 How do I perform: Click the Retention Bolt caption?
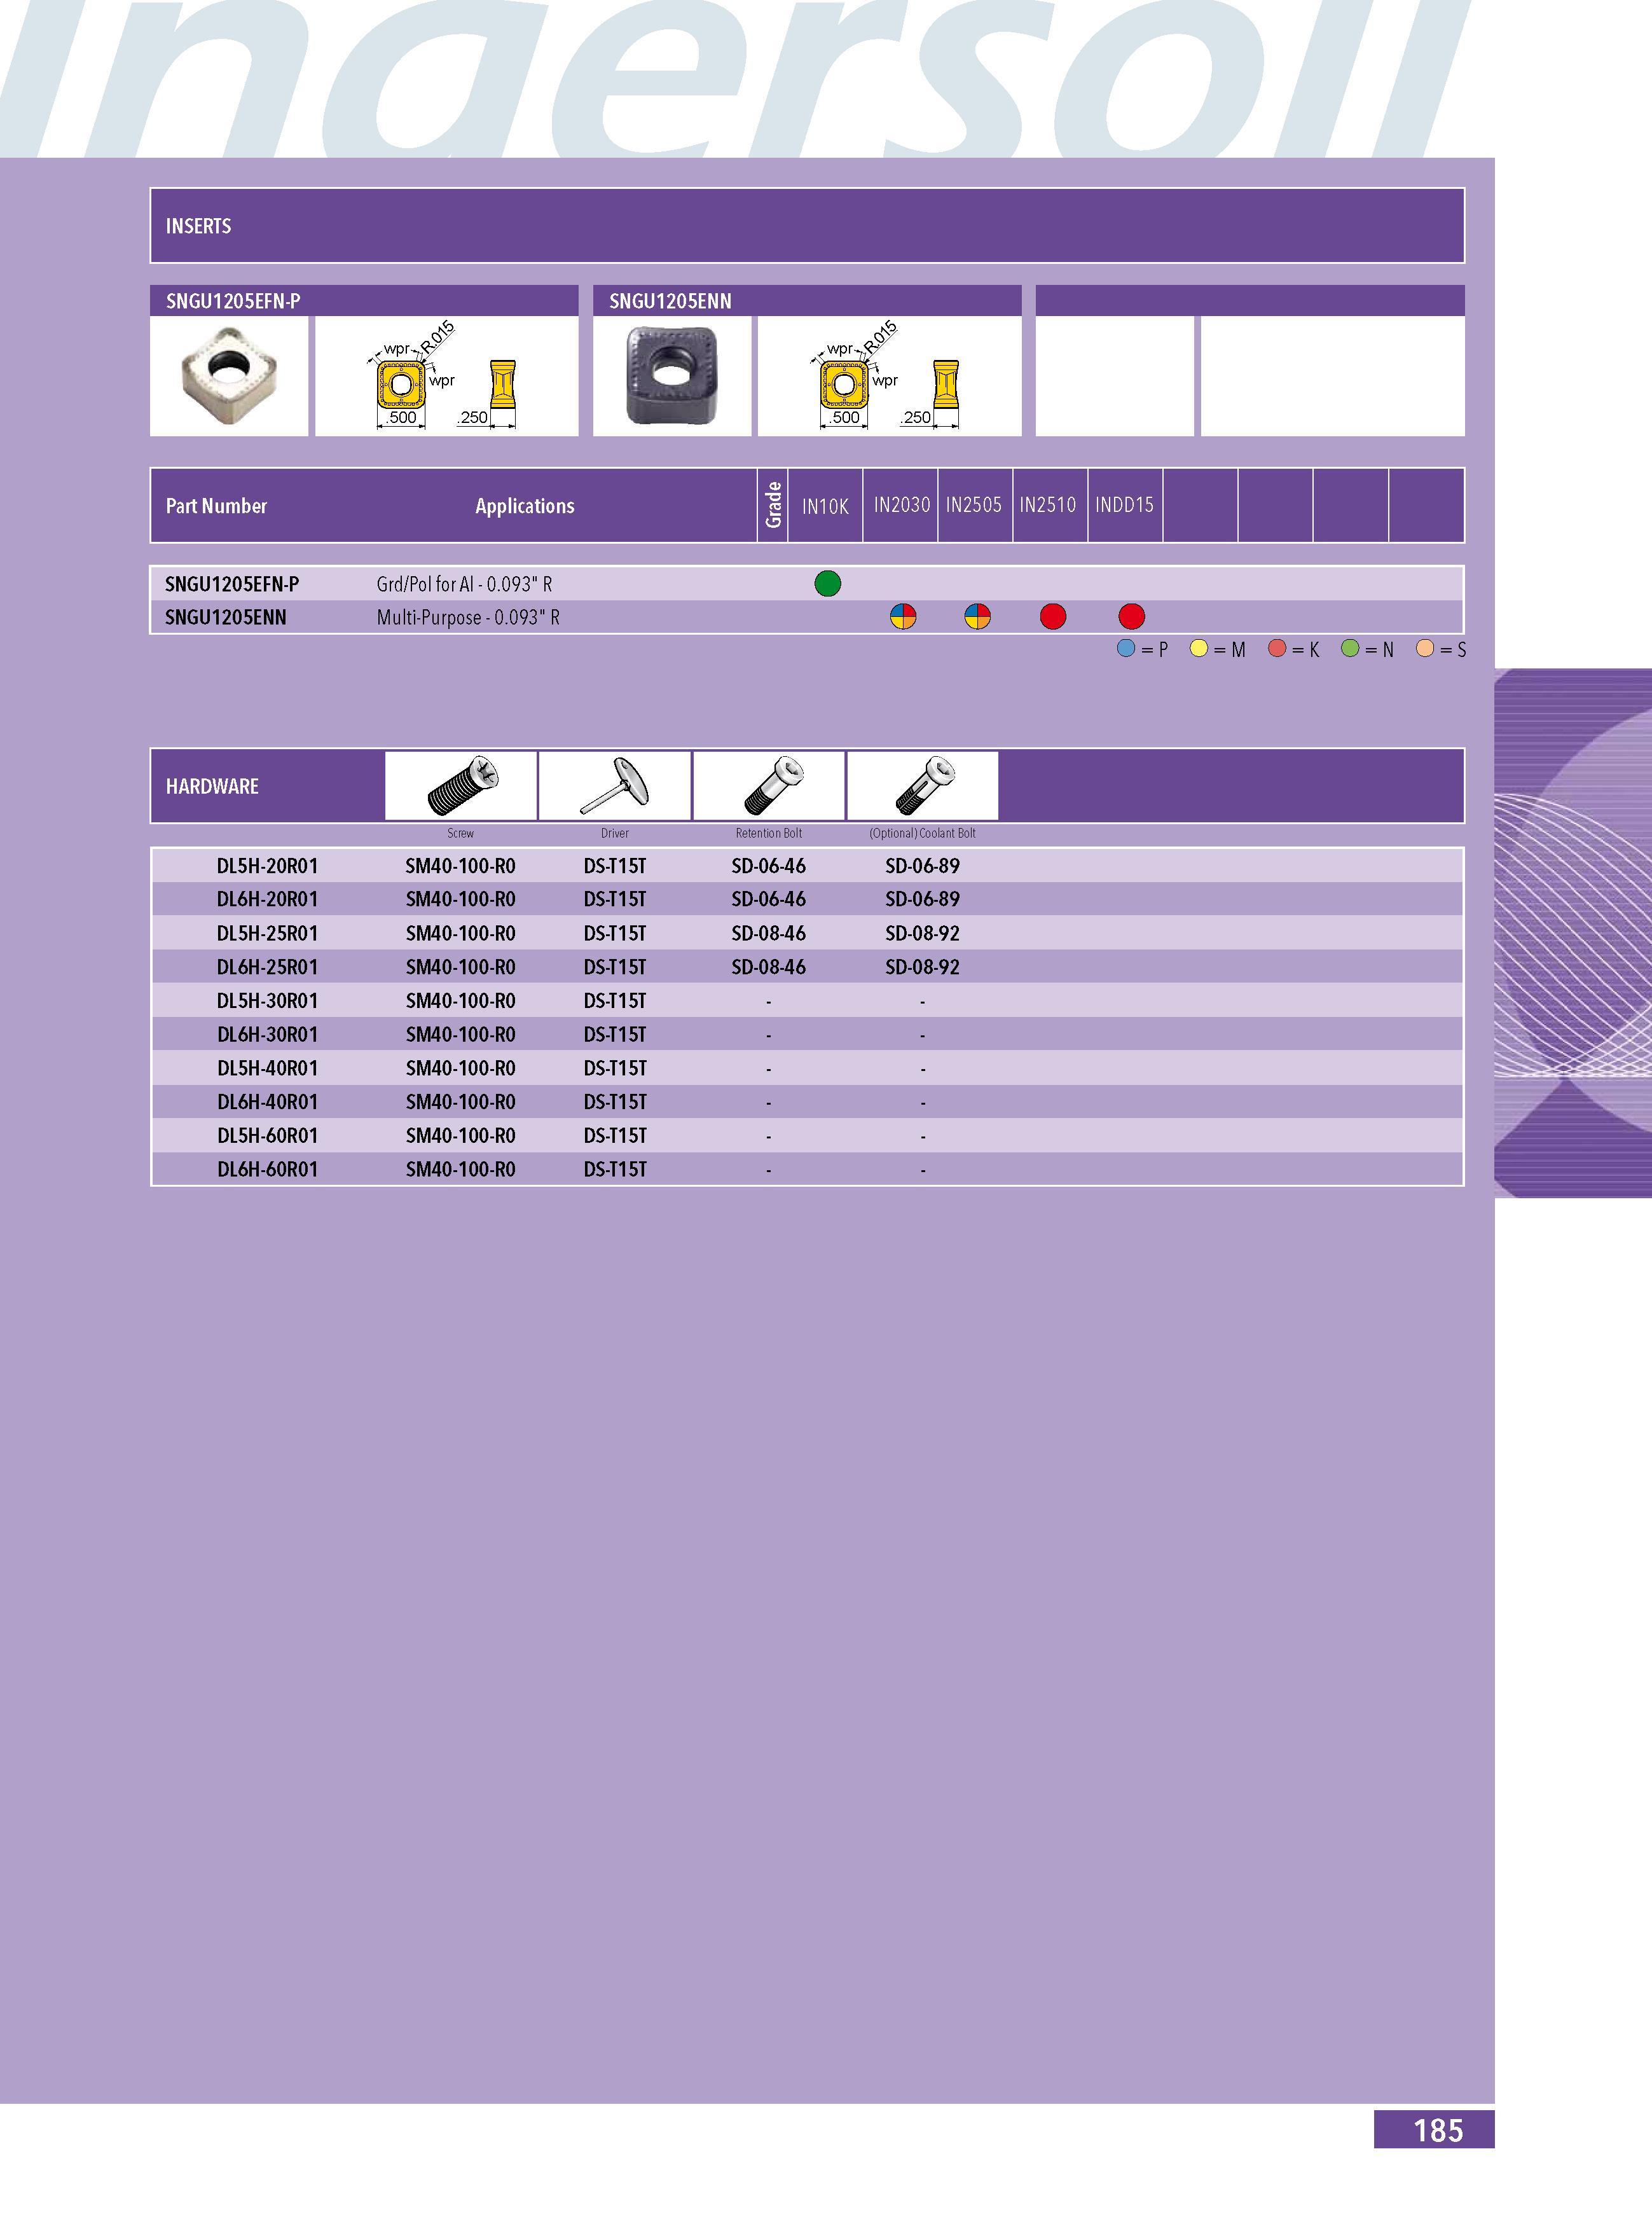coord(769,833)
